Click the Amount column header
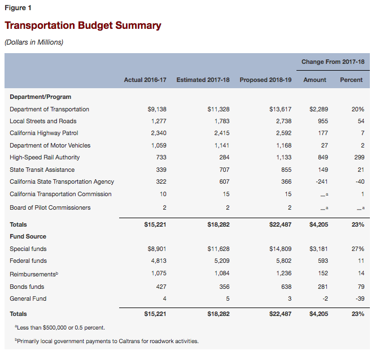The height and width of the screenshot is (355, 371). point(315,80)
